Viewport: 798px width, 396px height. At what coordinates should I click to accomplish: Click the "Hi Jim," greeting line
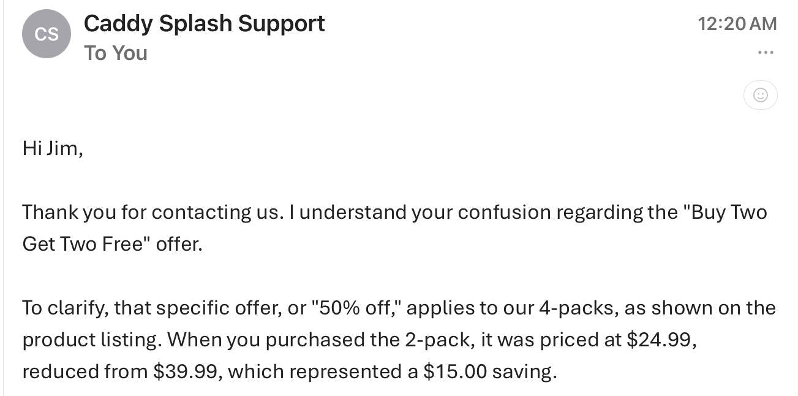point(53,148)
